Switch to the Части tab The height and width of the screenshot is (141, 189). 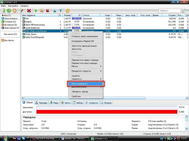(65, 103)
